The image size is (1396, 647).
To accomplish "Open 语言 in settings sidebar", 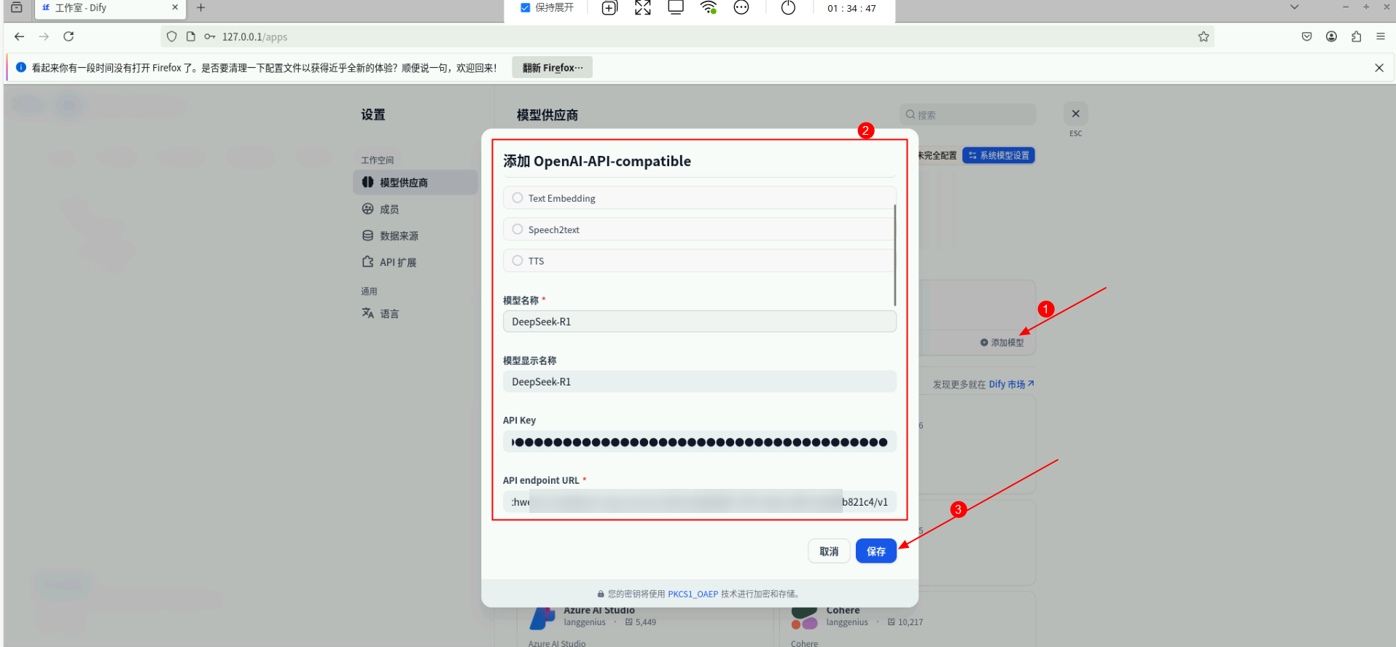I will click(389, 314).
